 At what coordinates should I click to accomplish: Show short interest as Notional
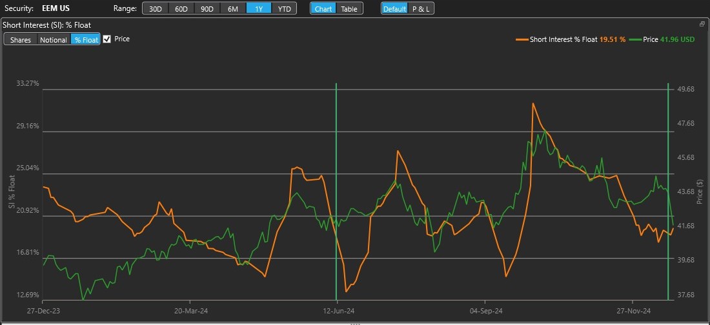[x=54, y=39]
